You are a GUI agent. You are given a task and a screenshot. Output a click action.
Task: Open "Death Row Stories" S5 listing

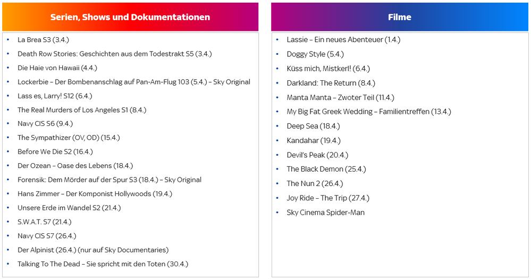(x=115, y=54)
